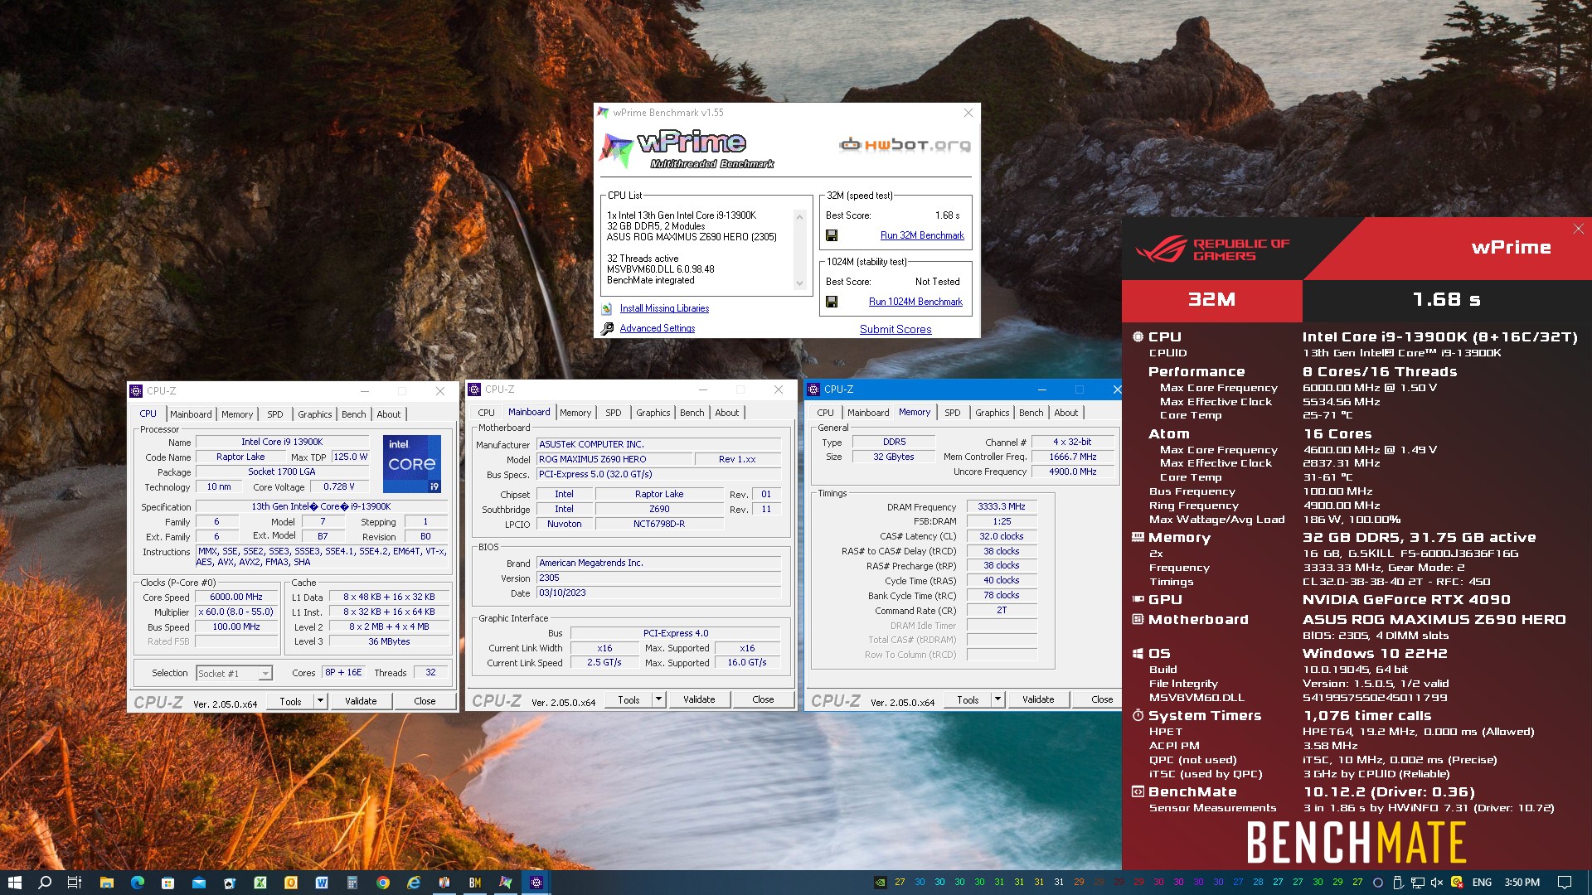Click the Close button in the left CPU-Z window
Viewport: 1592px width, 895px height.
click(x=425, y=701)
